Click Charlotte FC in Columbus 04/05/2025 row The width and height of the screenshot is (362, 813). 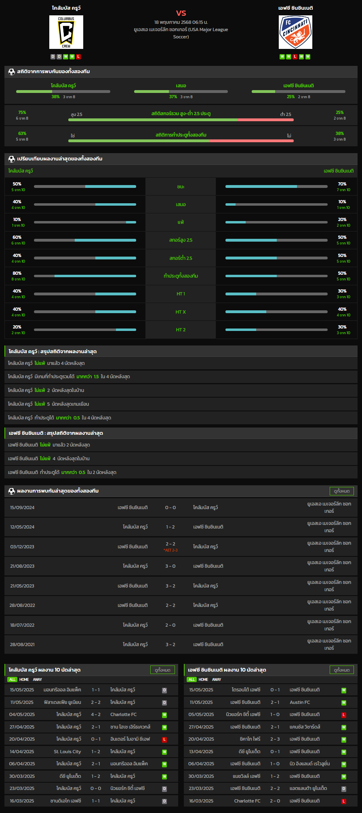tap(123, 715)
